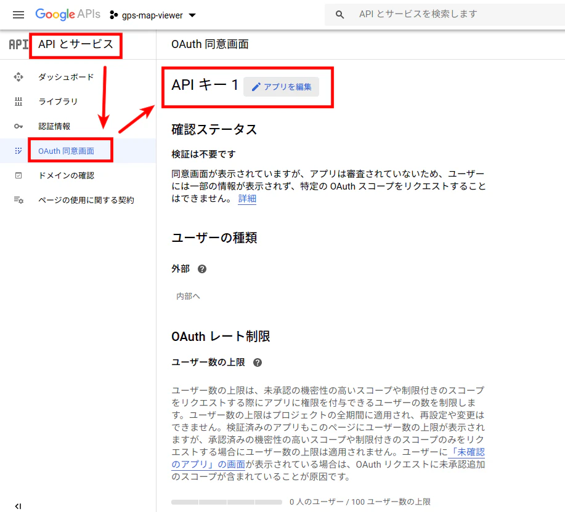The height and width of the screenshot is (512, 565).
Task: Click the アプリを編集 edit app button
Action: click(281, 87)
